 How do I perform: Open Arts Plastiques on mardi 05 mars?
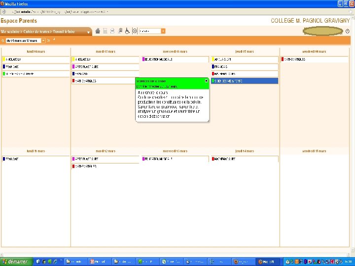(106, 66)
